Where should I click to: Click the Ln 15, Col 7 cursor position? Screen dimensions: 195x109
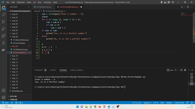137,103
